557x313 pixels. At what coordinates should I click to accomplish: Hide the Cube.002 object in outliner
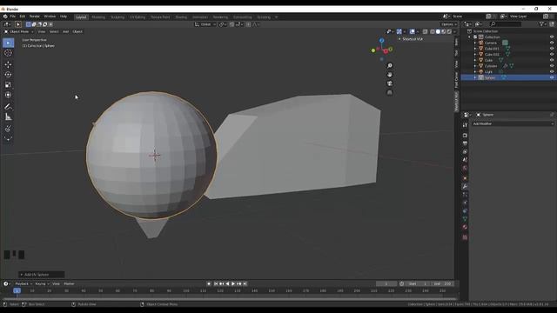pyautogui.click(x=552, y=54)
